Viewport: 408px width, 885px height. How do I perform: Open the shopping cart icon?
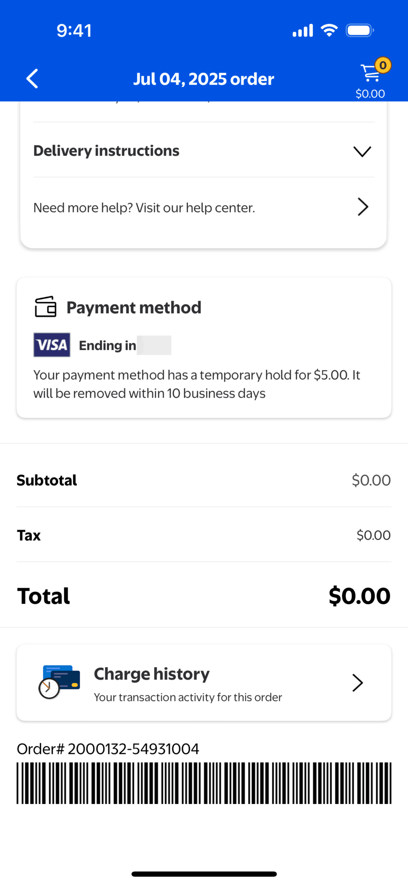370,73
